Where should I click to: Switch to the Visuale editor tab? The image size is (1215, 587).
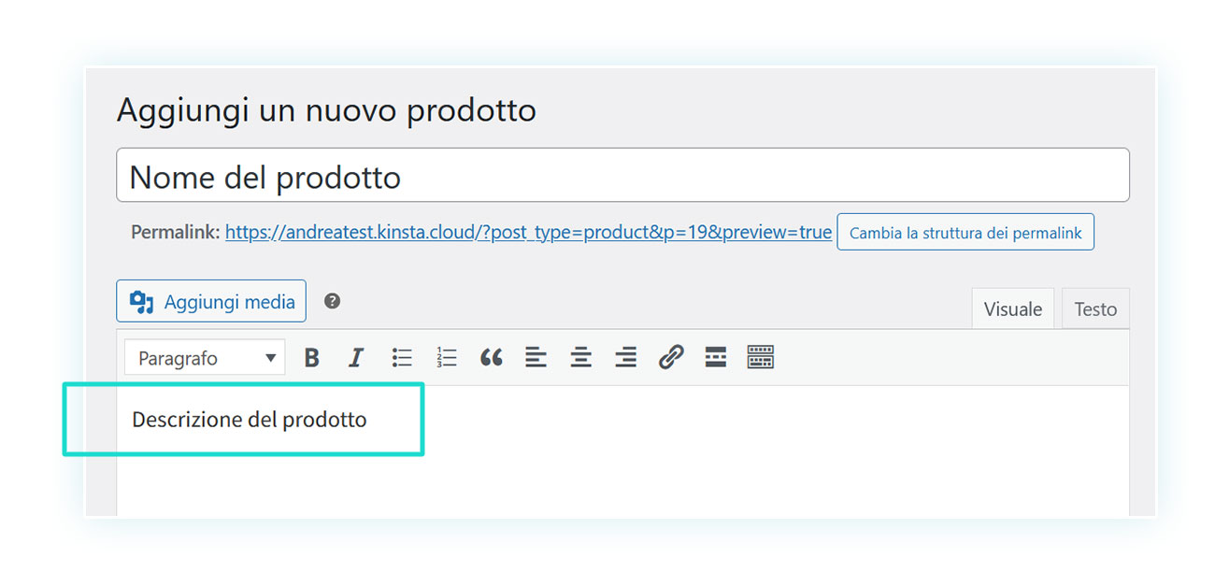coord(1013,308)
